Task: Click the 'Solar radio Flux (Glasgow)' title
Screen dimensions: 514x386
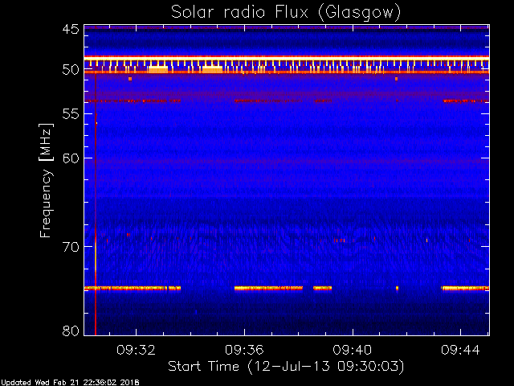Action: [286, 13]
